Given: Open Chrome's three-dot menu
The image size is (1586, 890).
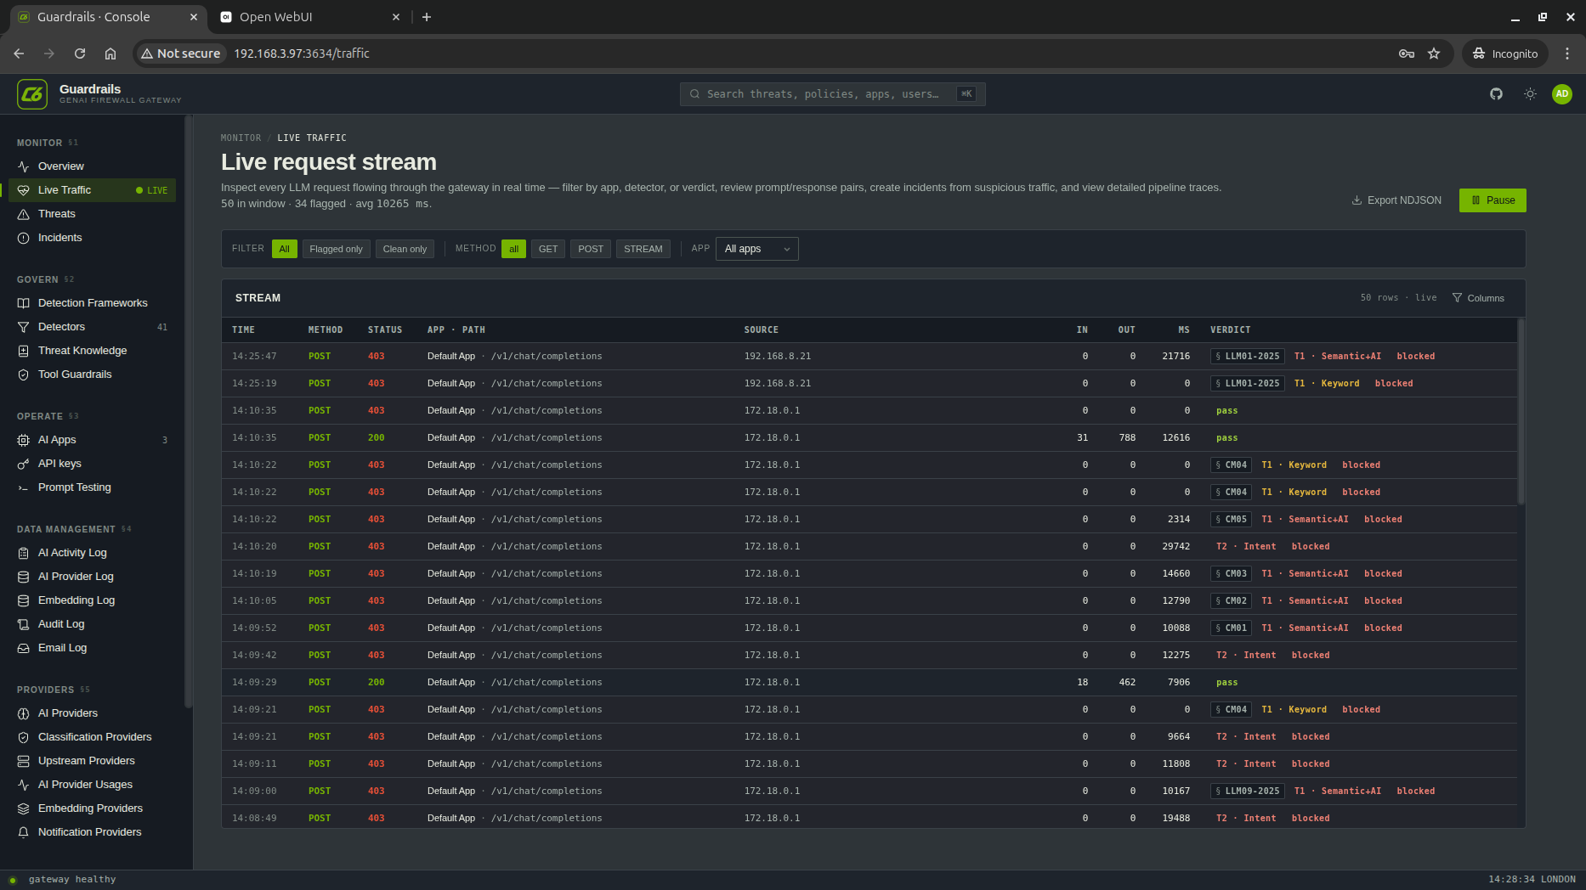Looking at the screenshot, I should coord(1567,54).
